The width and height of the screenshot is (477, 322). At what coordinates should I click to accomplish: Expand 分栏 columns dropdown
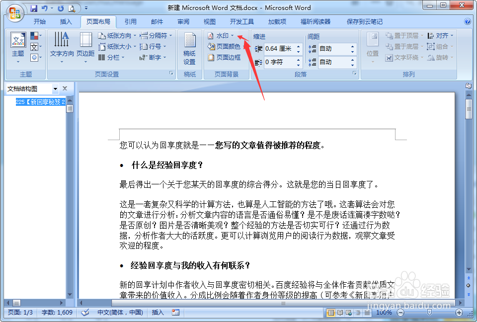(123, 57)
